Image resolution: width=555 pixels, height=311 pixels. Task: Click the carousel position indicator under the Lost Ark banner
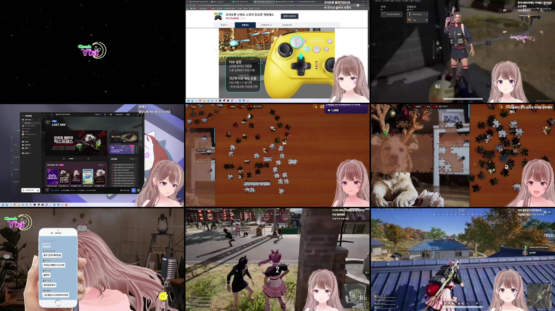[x=71, y=159]
